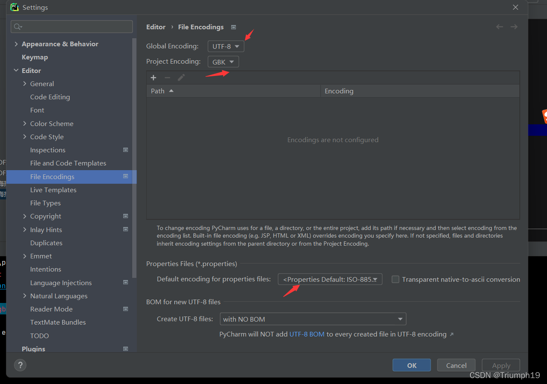Click the settings search field
This screenshot has width=547, height=384.
click(72, 27)
